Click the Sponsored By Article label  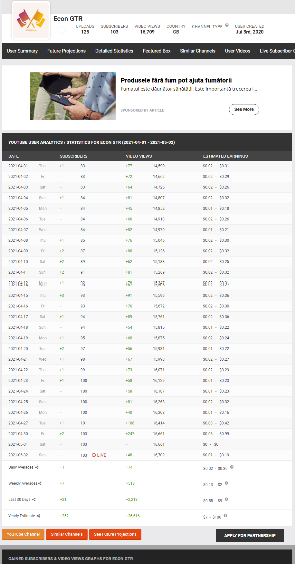142,110
